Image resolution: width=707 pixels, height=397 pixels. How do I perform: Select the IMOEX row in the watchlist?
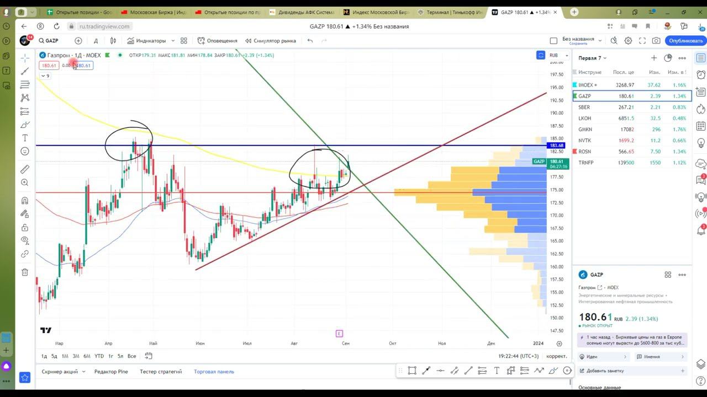coord(632,85)
